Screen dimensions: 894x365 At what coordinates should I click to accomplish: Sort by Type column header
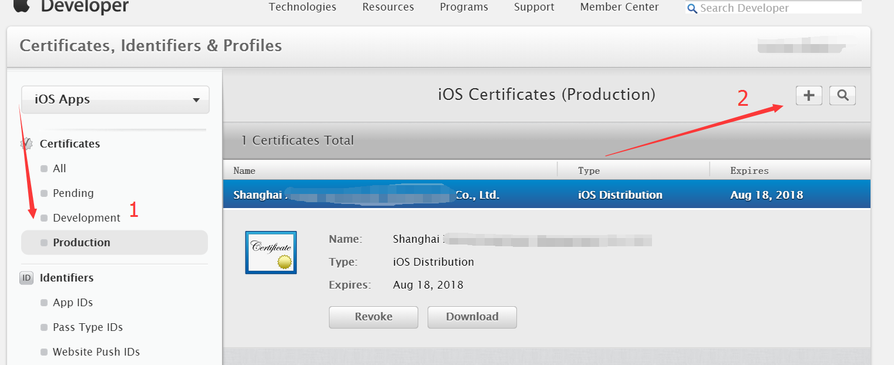tap(589, 170)
